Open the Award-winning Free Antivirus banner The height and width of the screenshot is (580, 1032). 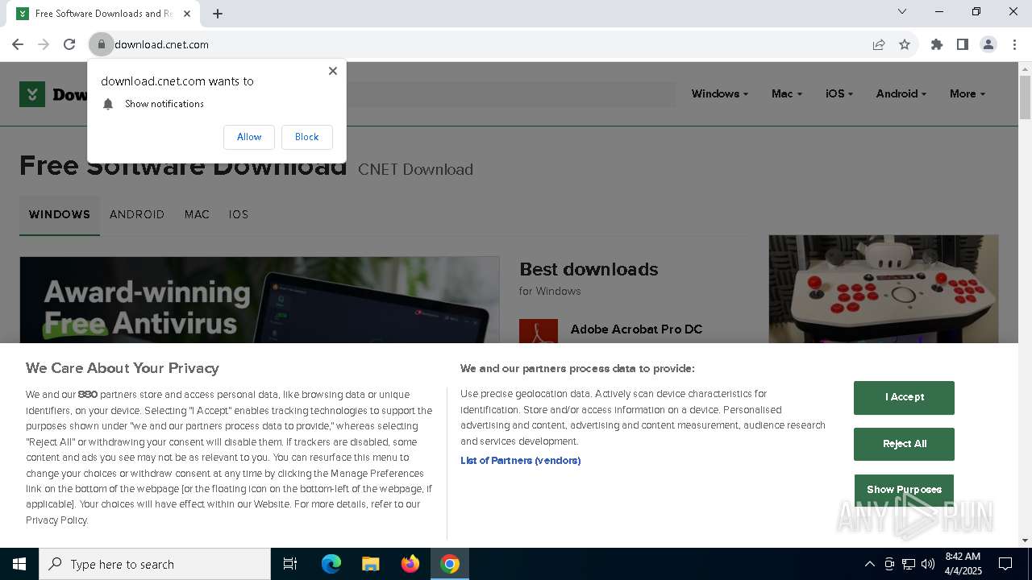[260, 300]
